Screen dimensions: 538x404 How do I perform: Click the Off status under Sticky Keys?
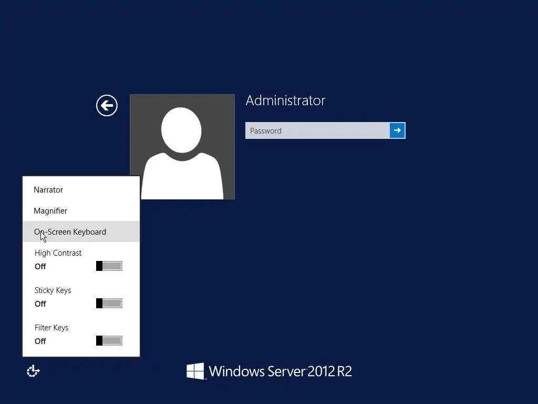click(x=40, y=304)
